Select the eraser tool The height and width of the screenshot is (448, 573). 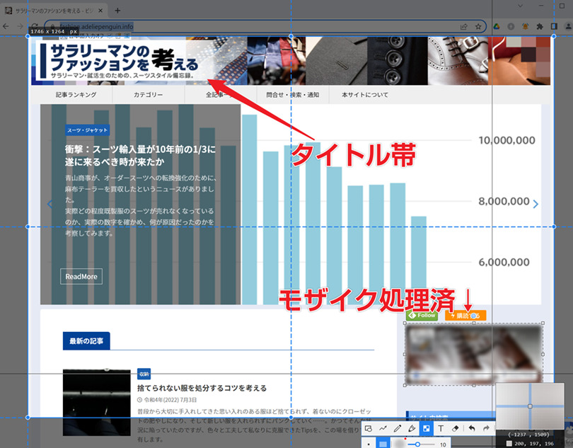pos(456,429)
